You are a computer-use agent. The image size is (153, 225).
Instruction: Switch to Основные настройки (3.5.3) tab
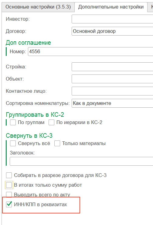click(38, 7)
